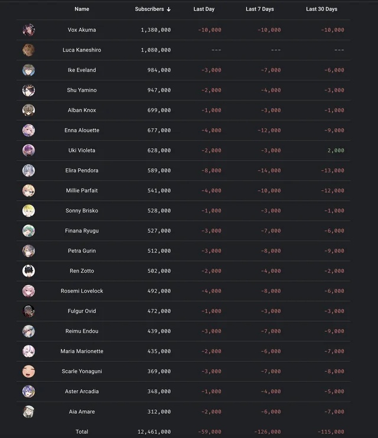Screen dimensions: 378x438
Task: Select Aia Amare's avatar thumbnail
Action: point(28,411)
